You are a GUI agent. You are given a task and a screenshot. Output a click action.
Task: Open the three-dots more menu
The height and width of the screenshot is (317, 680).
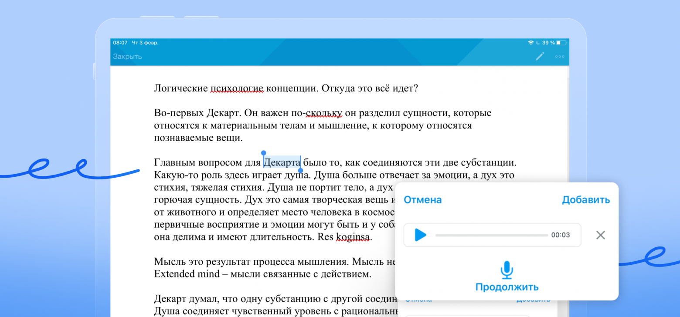[560, 57]
